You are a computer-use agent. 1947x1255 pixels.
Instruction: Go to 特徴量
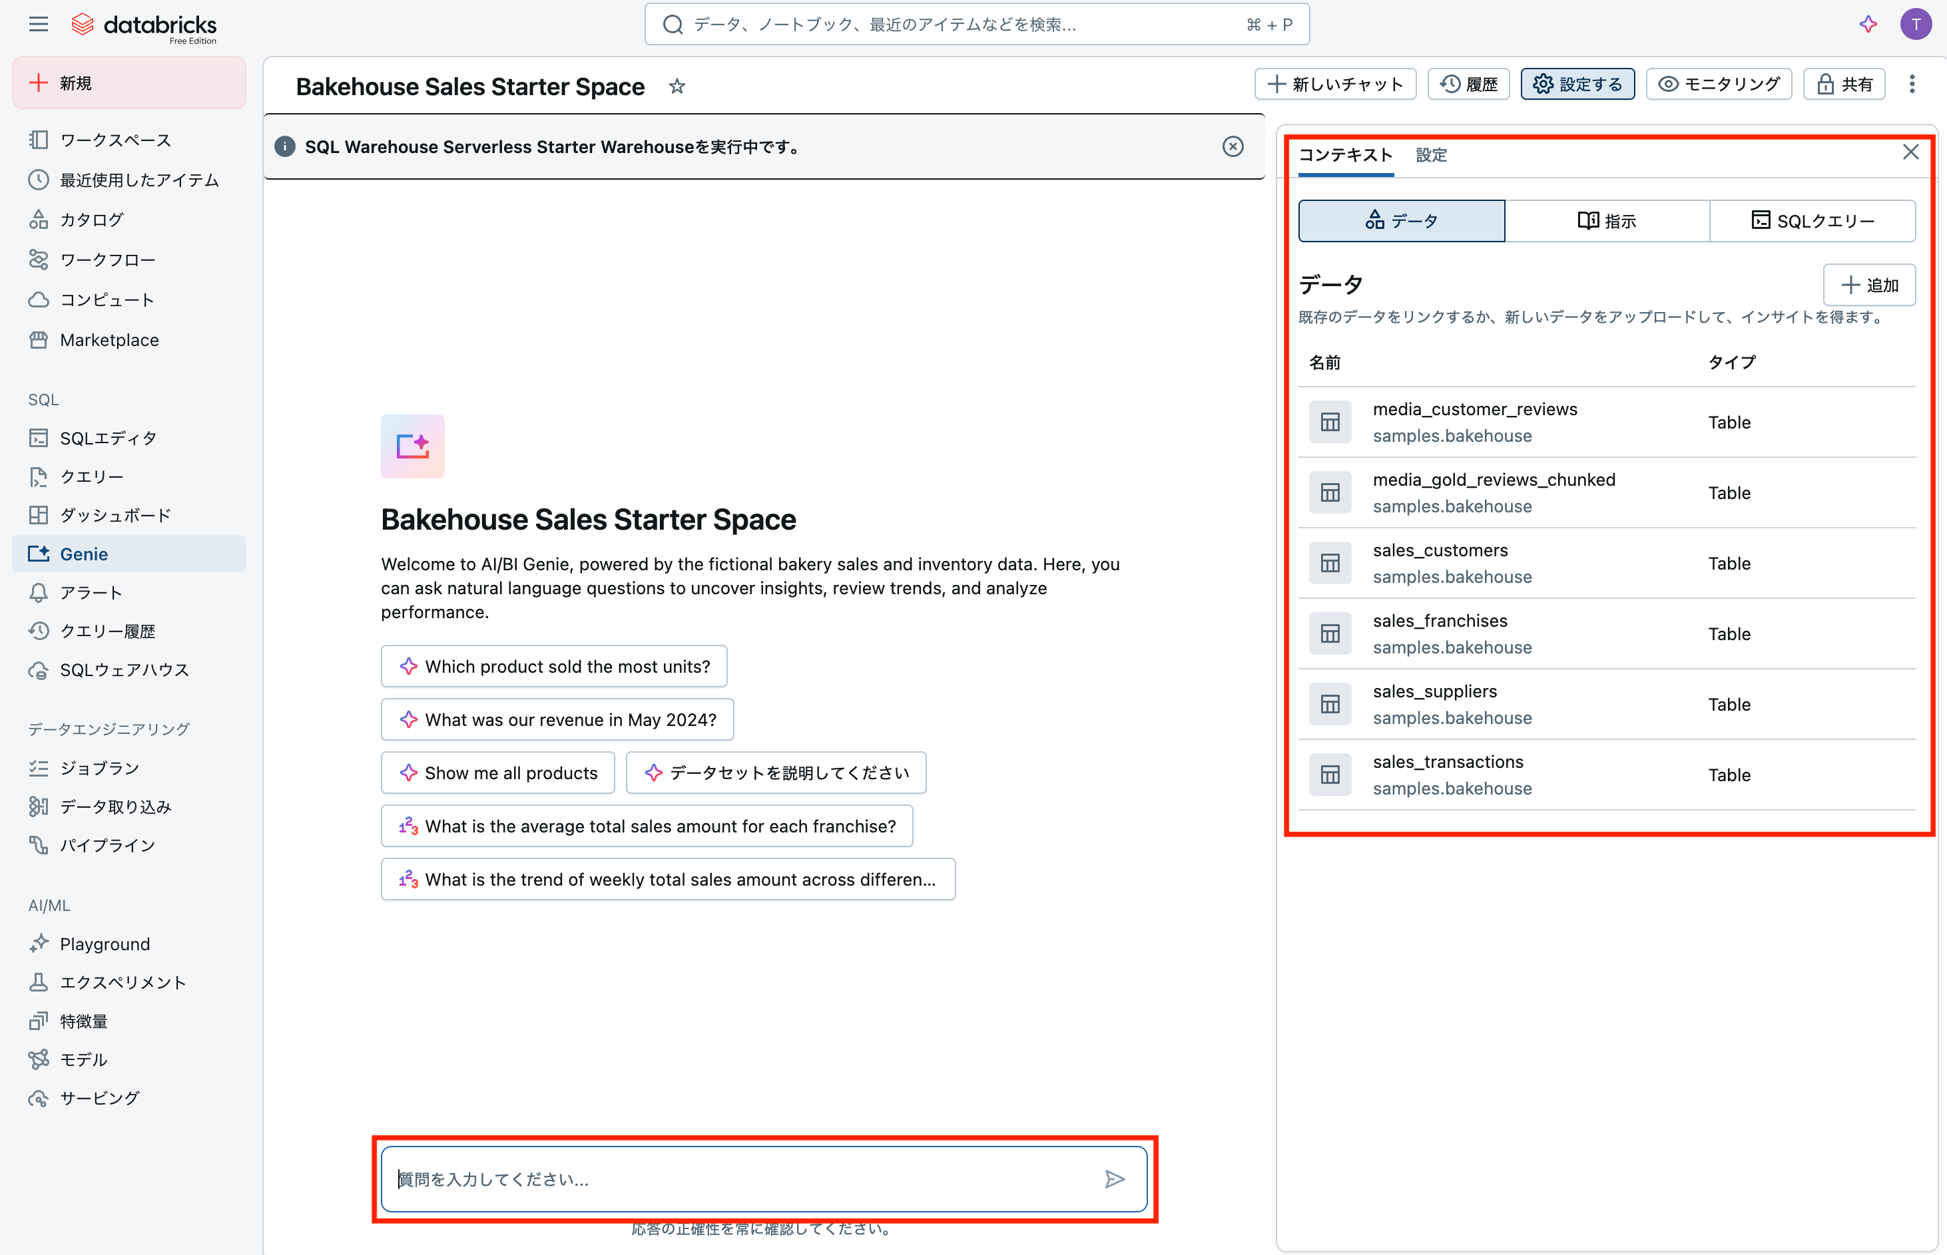click(129, 1021)
